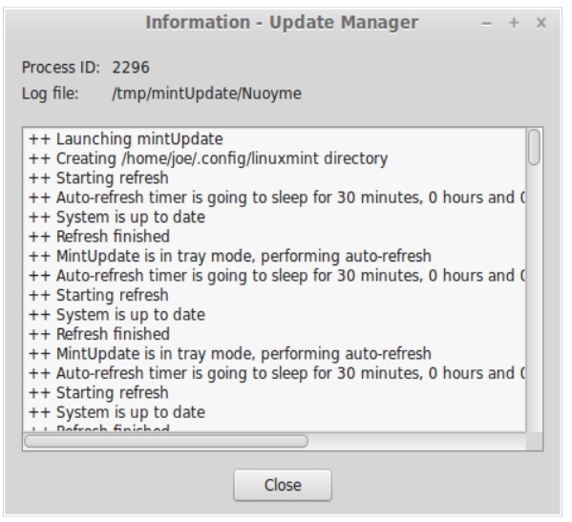
Task: Maximize the window with plus icon
Action: (x=514, y=23)
